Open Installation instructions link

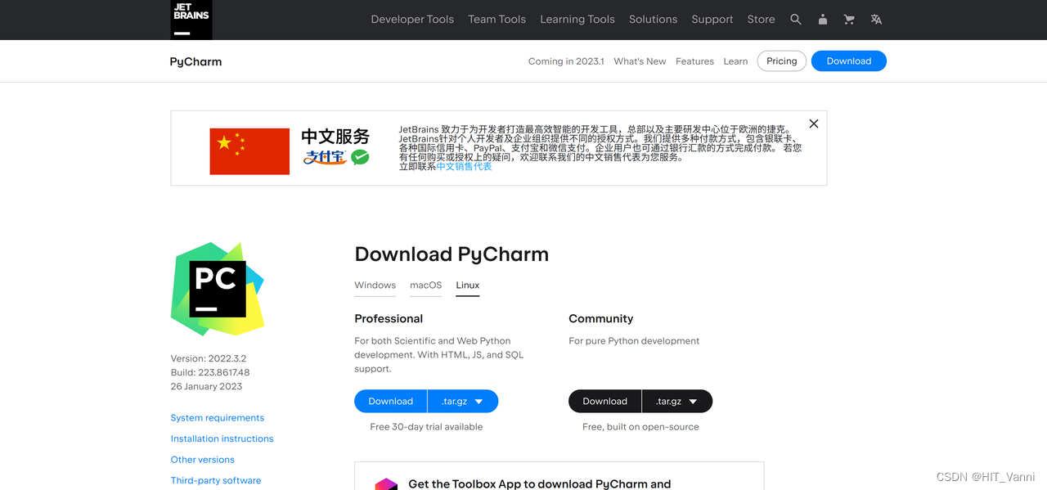point(222,439)
